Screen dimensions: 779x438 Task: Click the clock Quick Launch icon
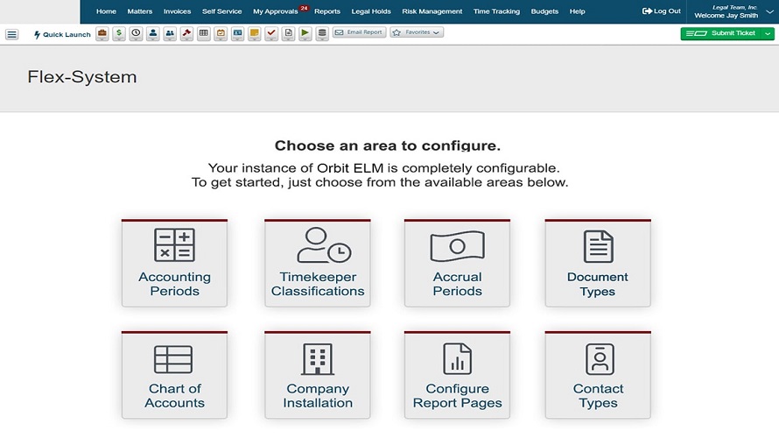[x=136, y=34]
